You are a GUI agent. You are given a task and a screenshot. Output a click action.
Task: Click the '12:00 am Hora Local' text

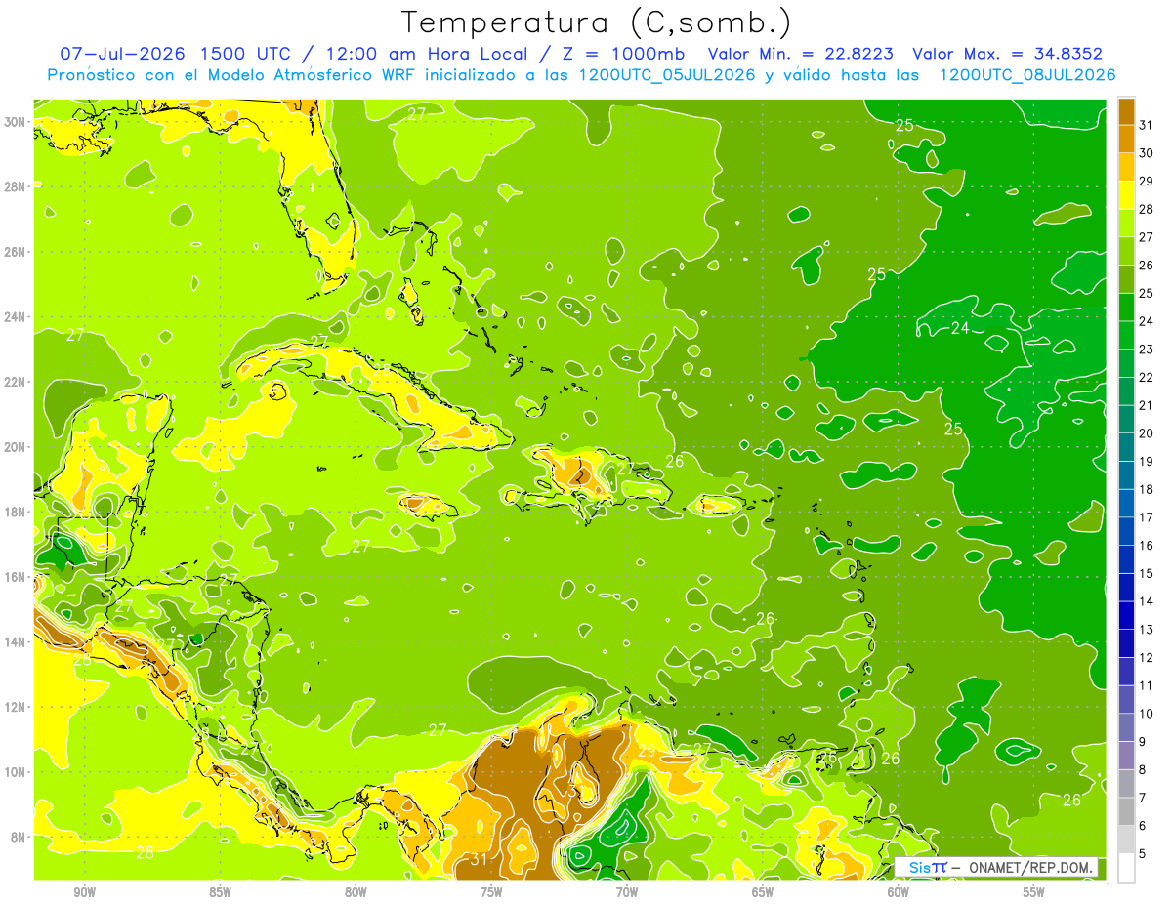click(x=427, y=54)
